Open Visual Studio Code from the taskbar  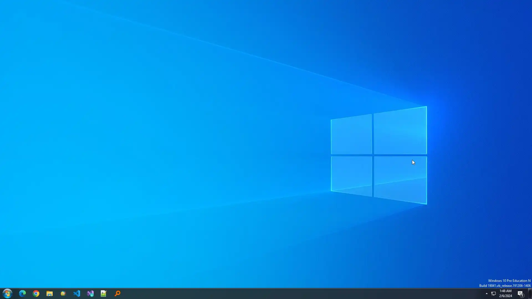pyautogui.click(x=77, y=293)
